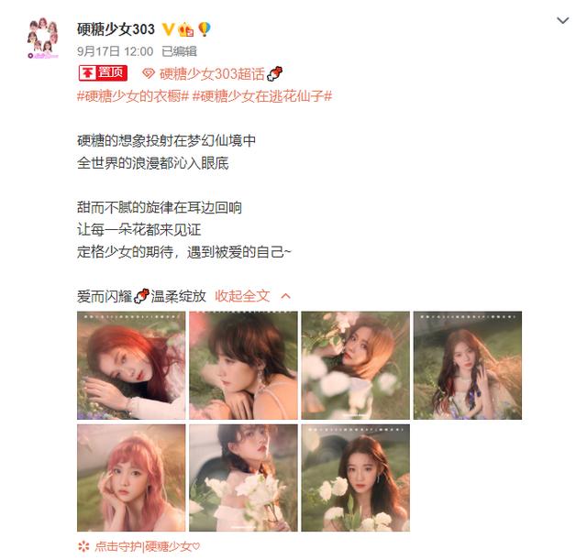
Task: Open the 硬糖少女303 username link
Action: tap(116, 29)
